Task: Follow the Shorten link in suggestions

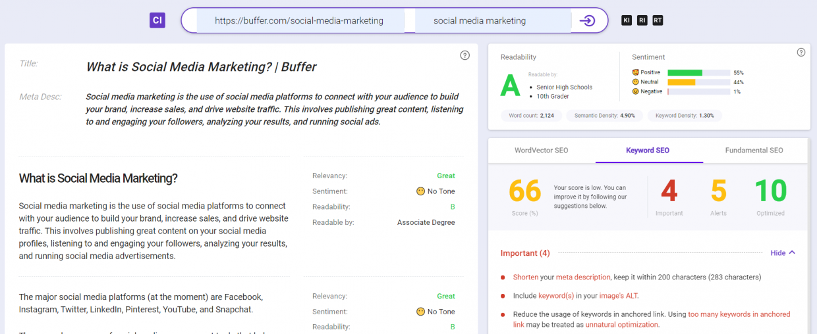Action: point(526,277)
